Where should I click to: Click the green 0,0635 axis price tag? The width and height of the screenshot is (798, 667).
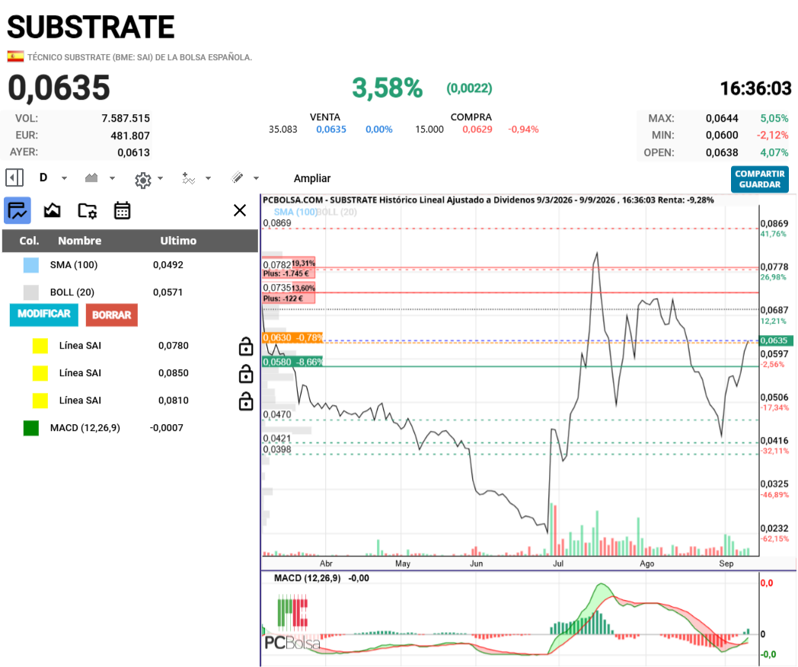click(x=776, y=340)
